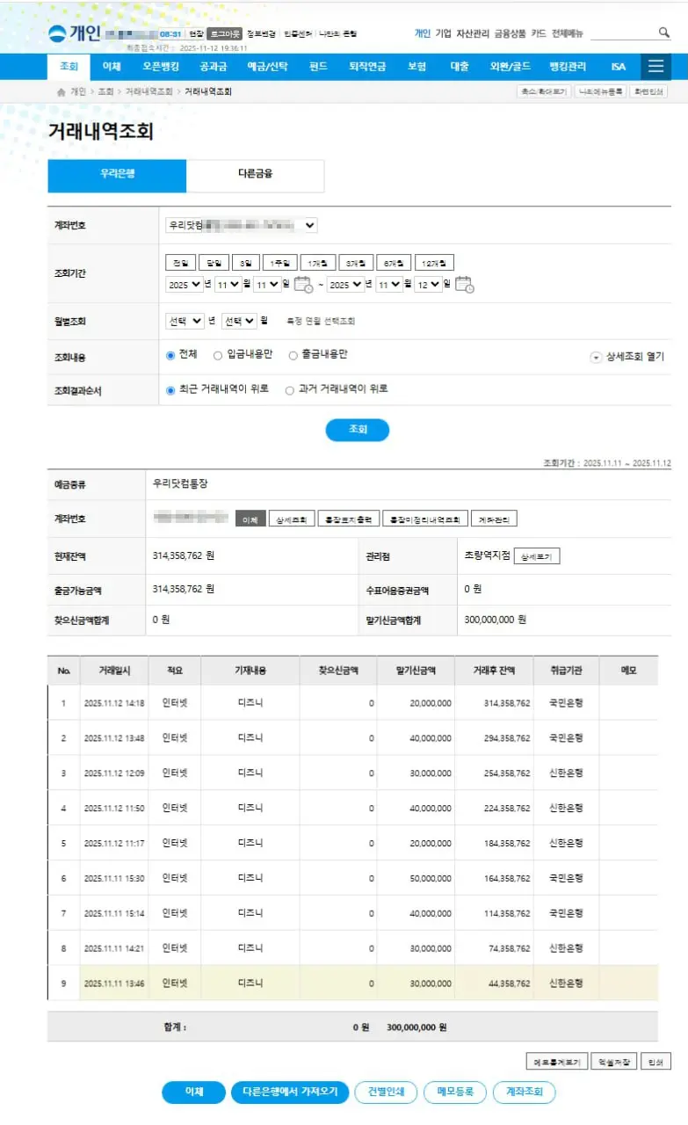Select the 1개월 period shortcut
The width and height of the screenshot is (688, 1125).
tap(317, 263)
